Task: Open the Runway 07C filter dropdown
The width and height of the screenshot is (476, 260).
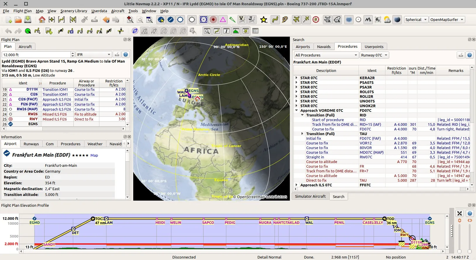Action: (374, 55)
